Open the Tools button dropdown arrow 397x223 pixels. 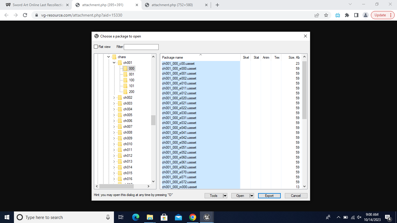(x=225, y=196)
